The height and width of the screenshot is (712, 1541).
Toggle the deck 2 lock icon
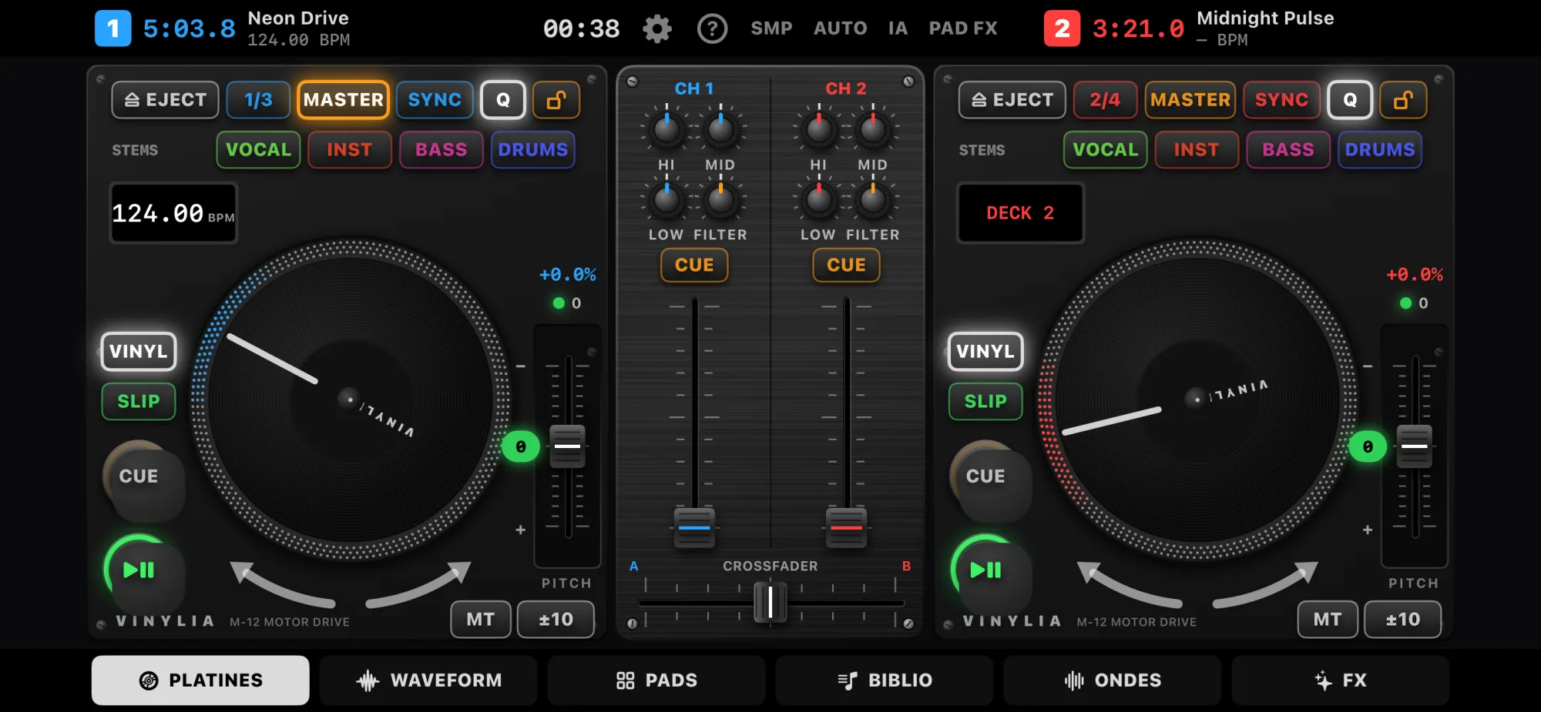(x=1403, y=100)
